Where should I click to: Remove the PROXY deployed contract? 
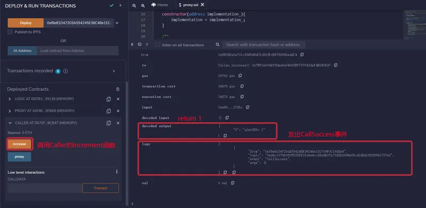click(118, 111)
